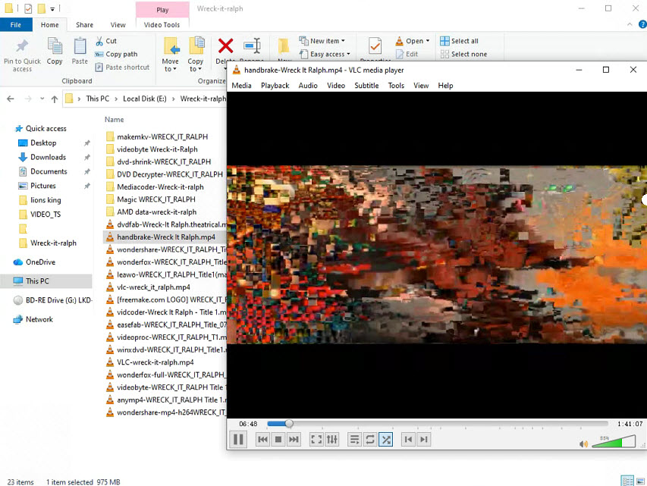Viewport: 647px width, 486px height.
Task: Click the Rename icon
Action: tap(252, 45)
